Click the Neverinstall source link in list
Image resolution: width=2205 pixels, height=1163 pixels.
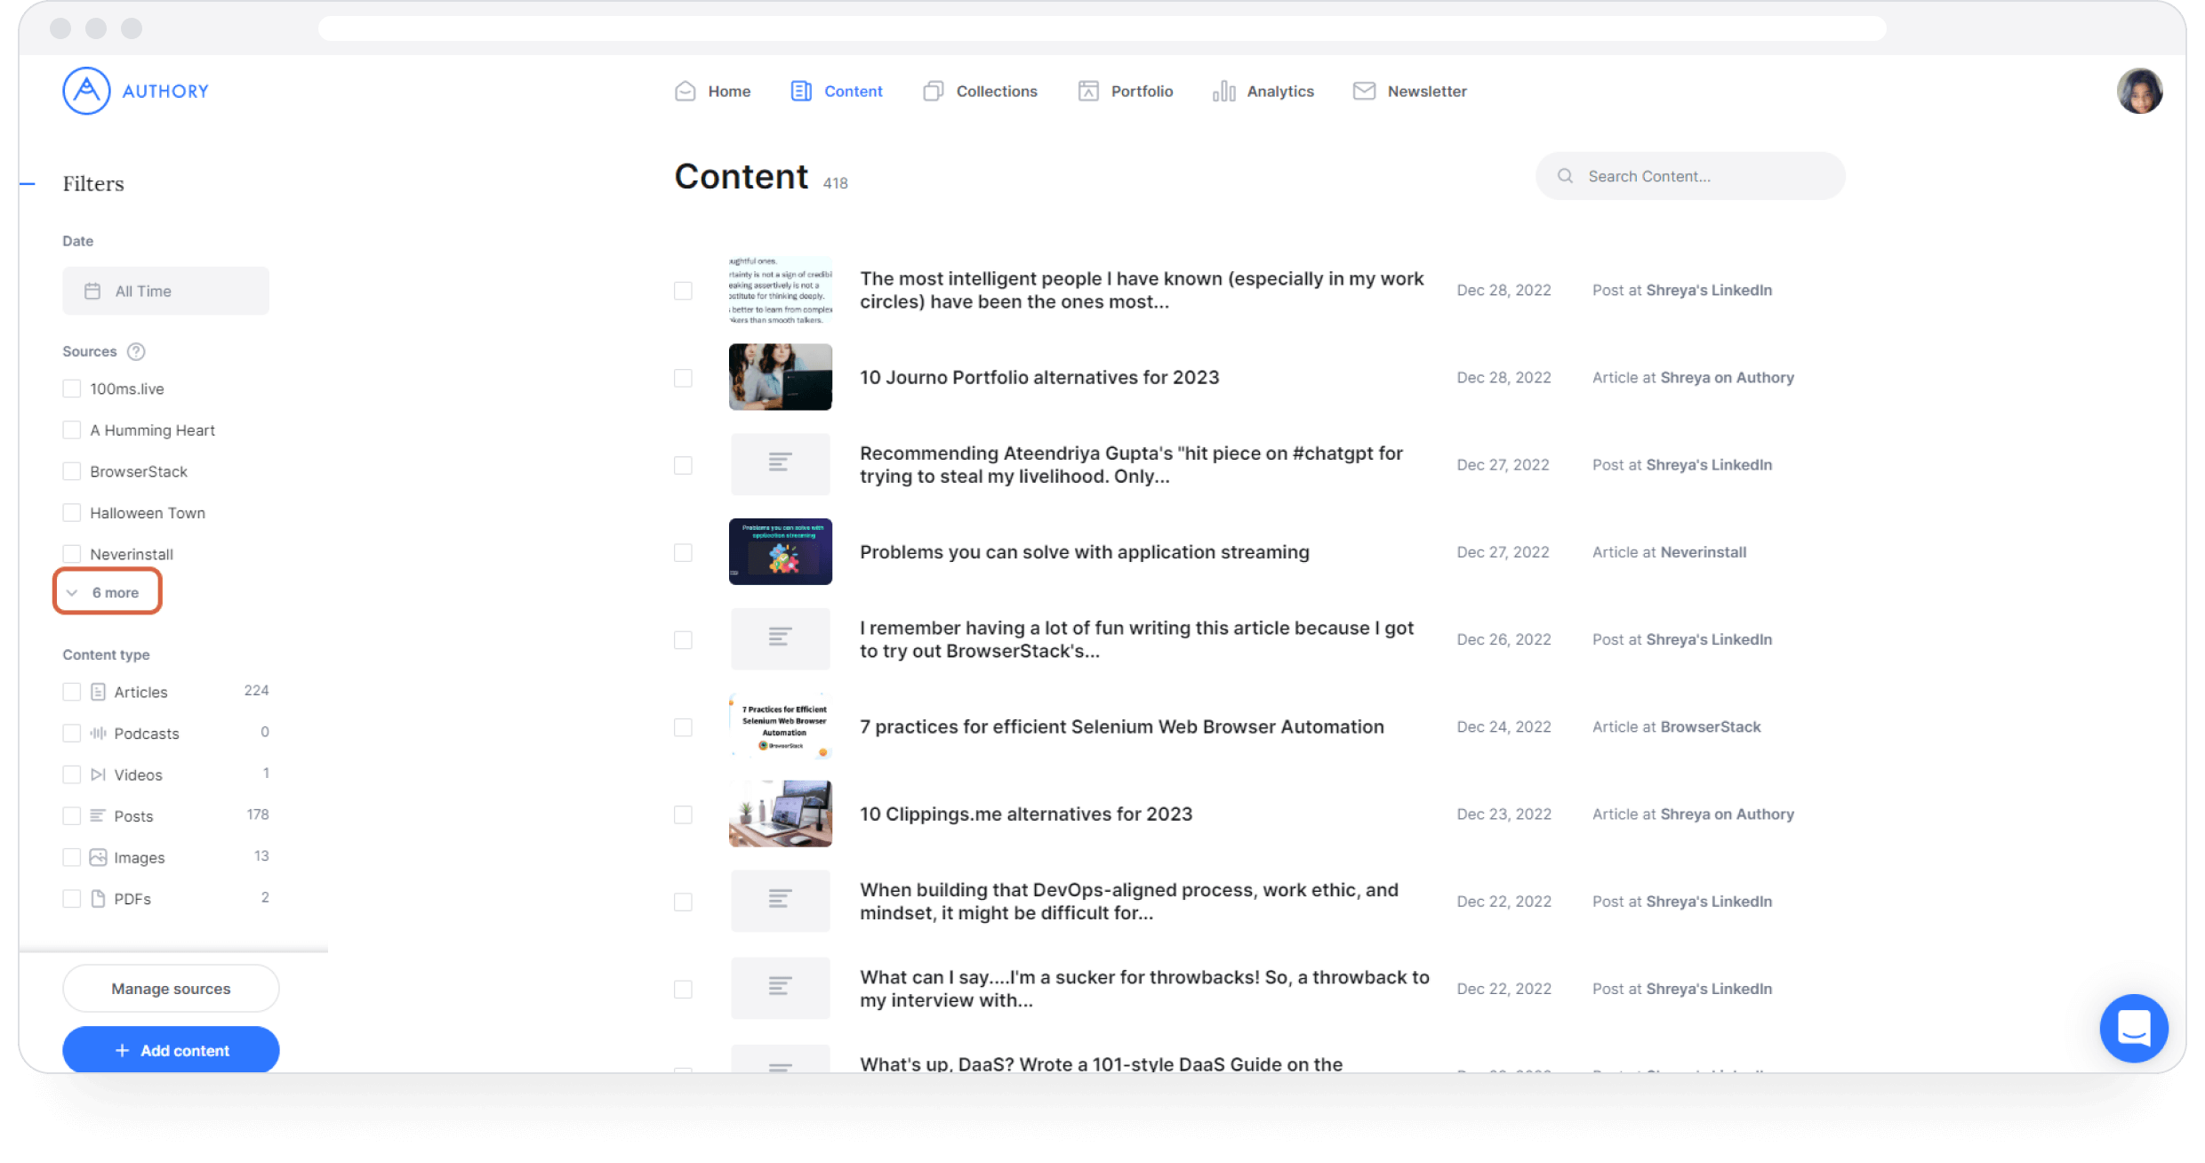point(1703,552)
